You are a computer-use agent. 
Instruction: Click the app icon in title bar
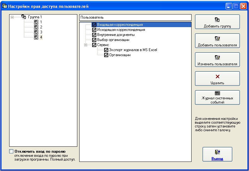(x=5, y=6)
